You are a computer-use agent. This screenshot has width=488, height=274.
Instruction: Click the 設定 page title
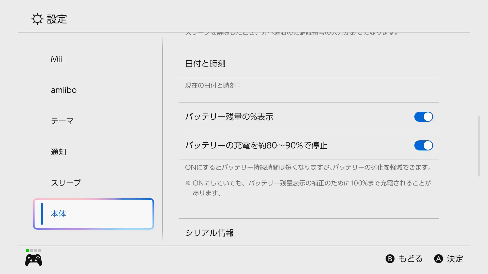pos(57,19)
